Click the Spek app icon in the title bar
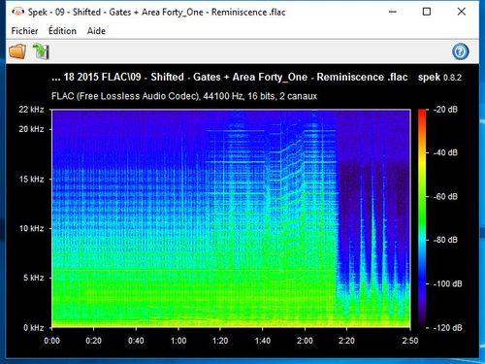 tap(18, 12)
